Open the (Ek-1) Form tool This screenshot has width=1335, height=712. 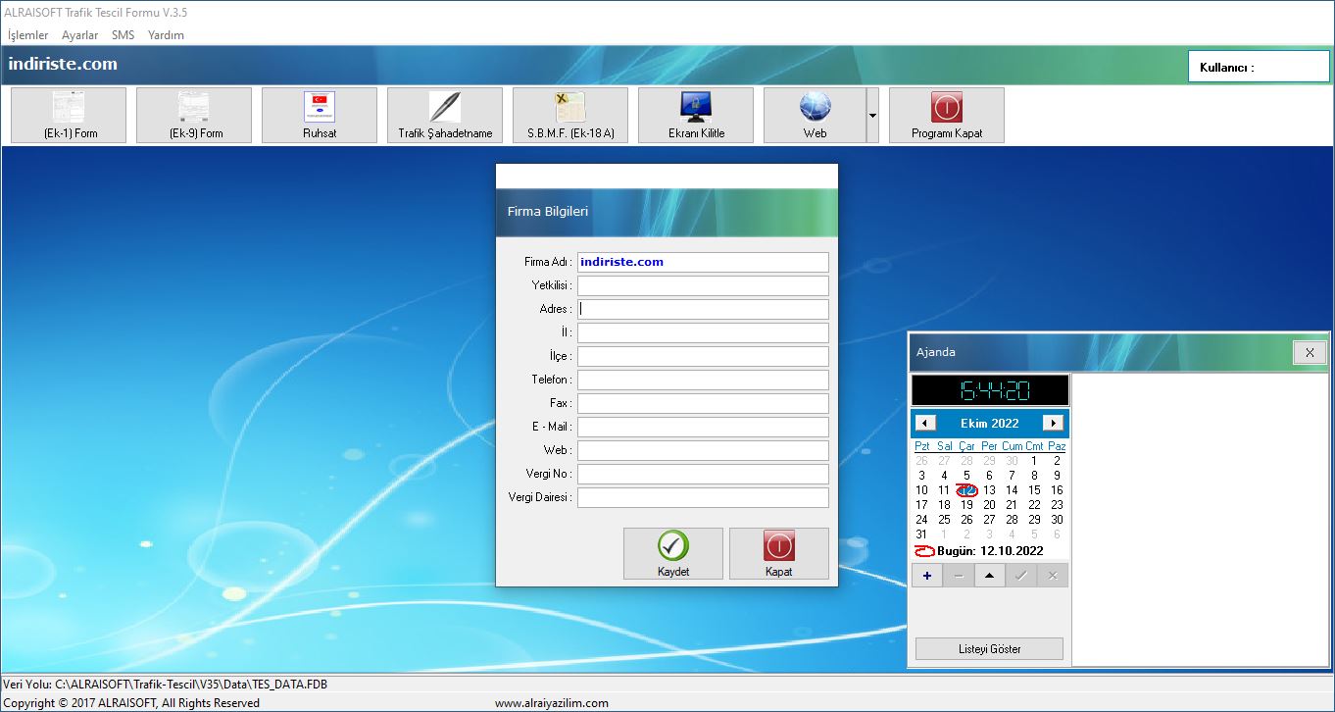click(69, 115)
